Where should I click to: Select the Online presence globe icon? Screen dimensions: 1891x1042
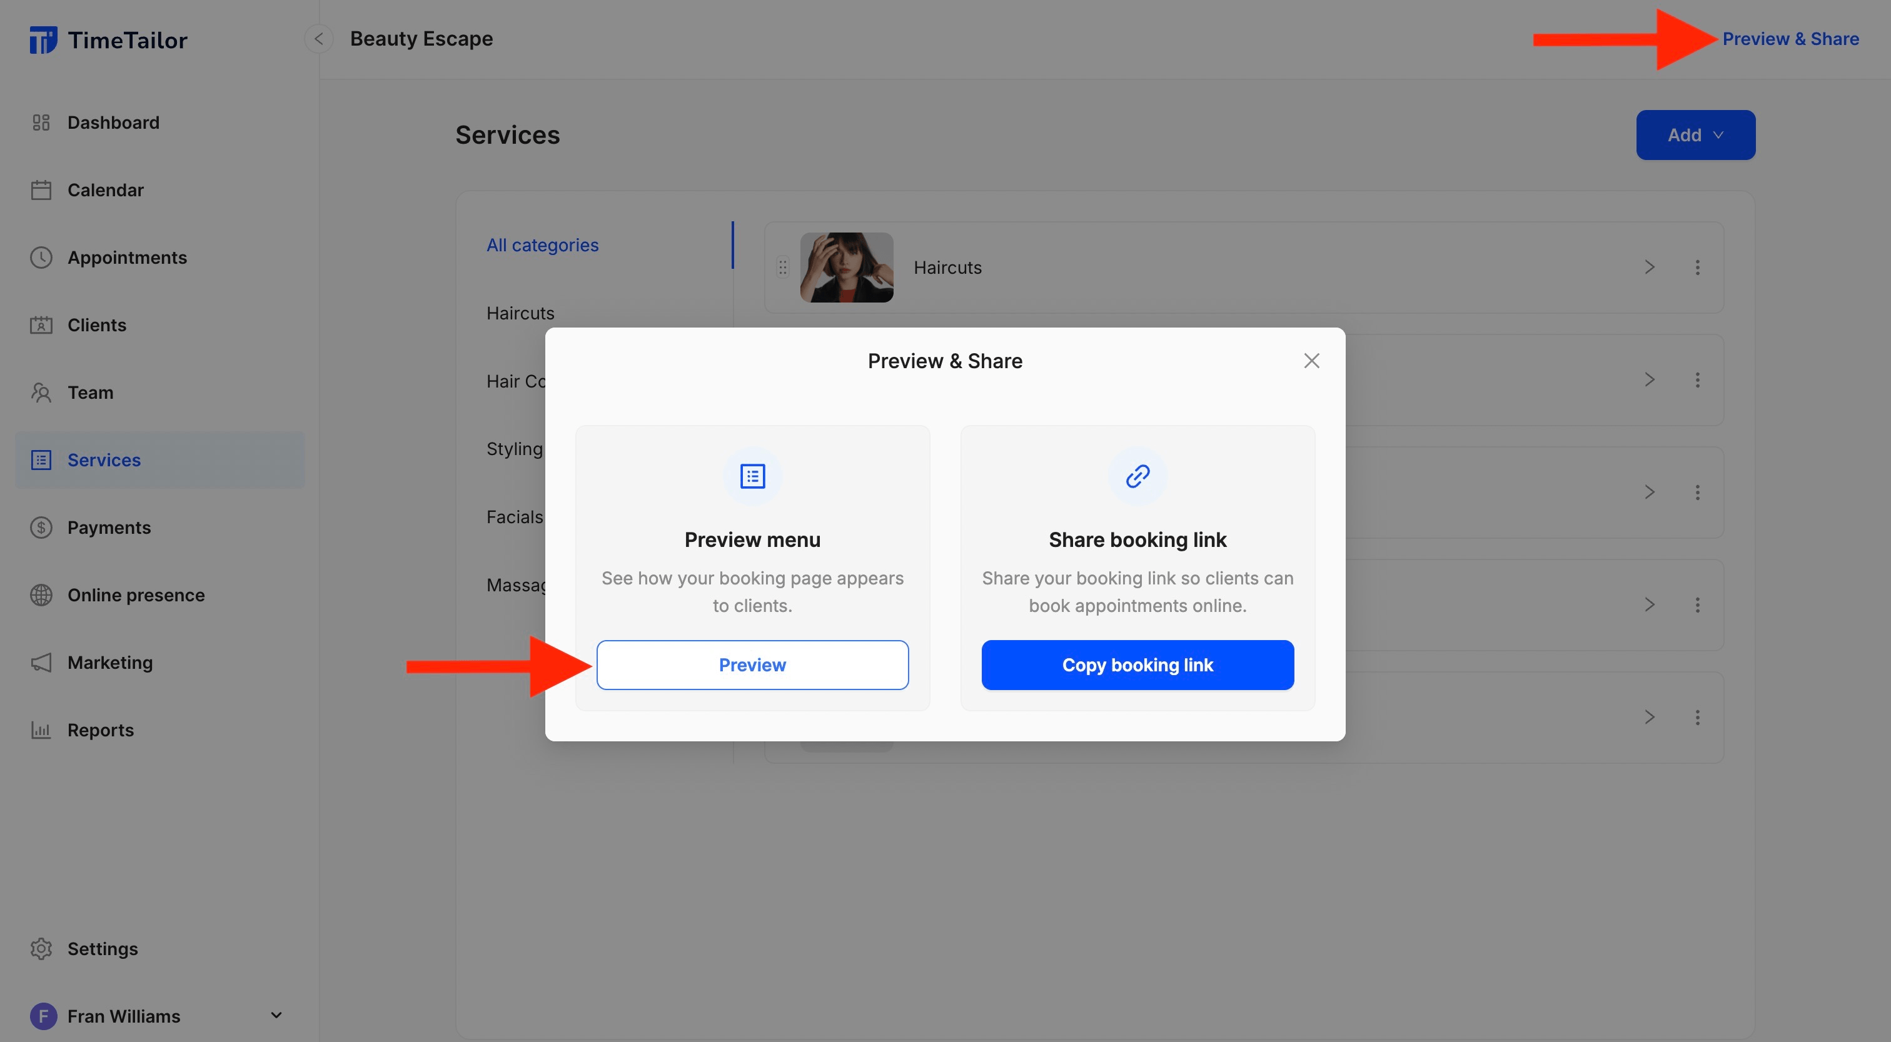[41, 594]
